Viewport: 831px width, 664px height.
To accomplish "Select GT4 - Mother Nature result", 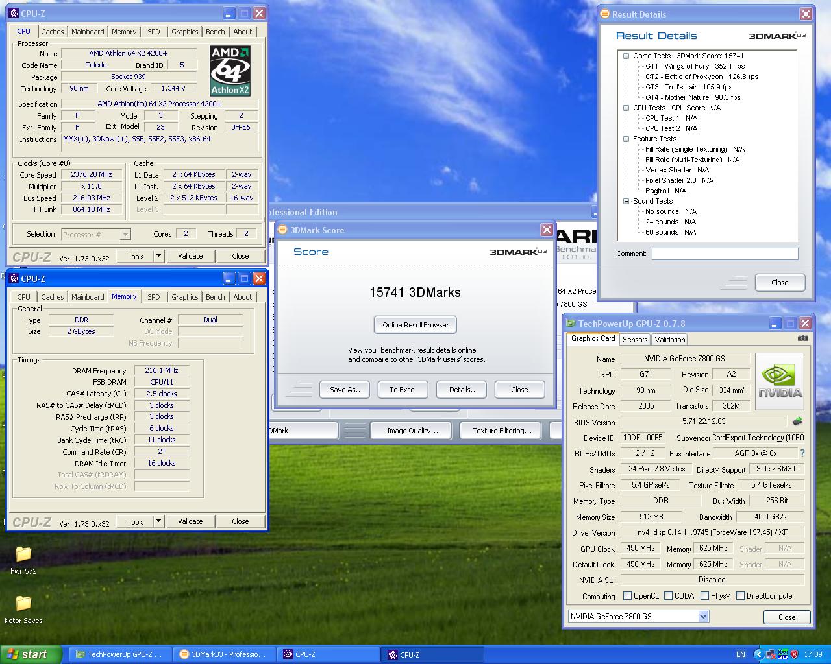I will (693, 97).
